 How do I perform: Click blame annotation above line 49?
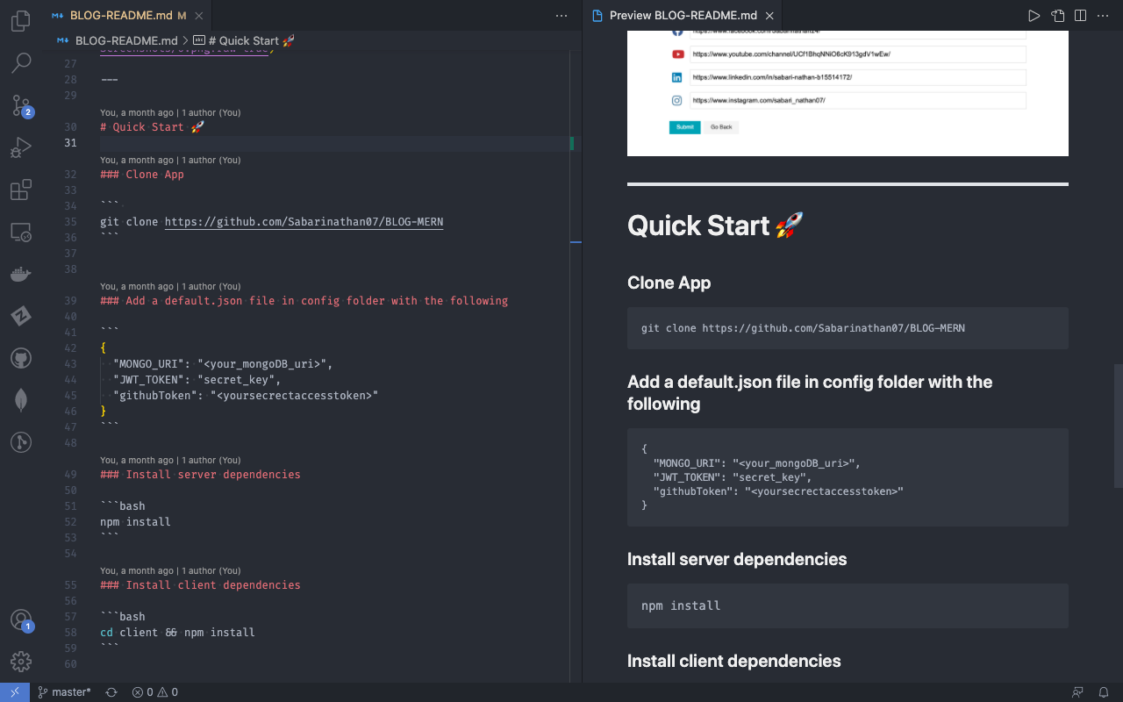point(170,460)
